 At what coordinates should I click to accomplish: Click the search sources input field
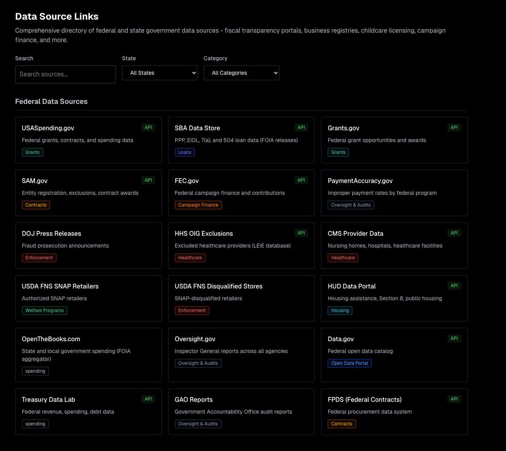point(65,74)
